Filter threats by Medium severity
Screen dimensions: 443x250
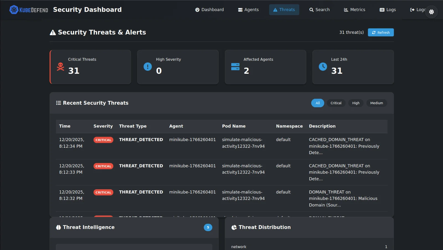point(377,103)
